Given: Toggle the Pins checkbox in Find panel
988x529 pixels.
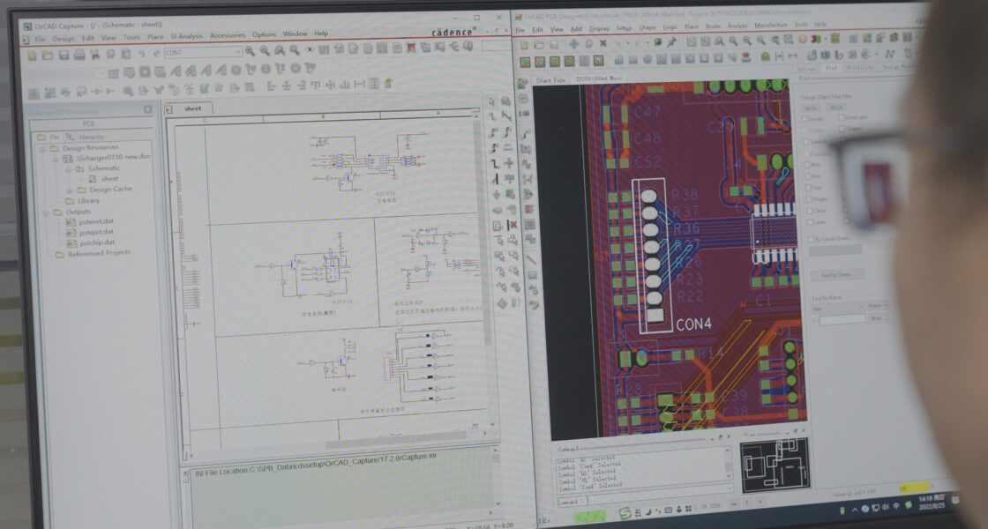Looking at the screenshot, I should (806, 176).
